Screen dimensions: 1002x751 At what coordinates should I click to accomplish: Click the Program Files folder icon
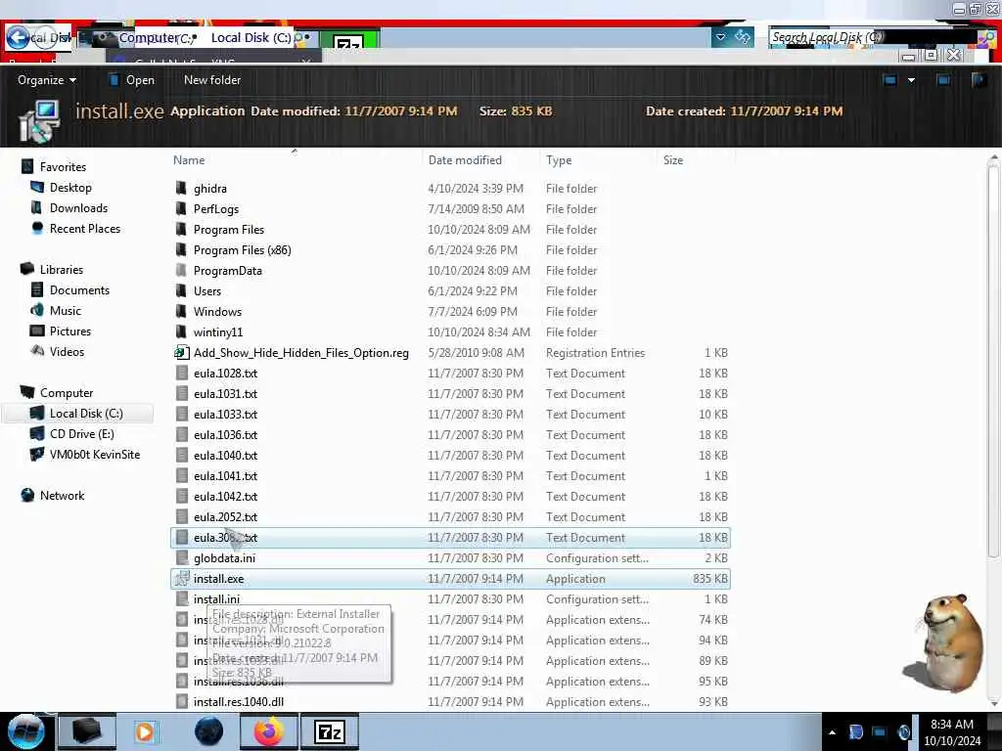[181, 229]
